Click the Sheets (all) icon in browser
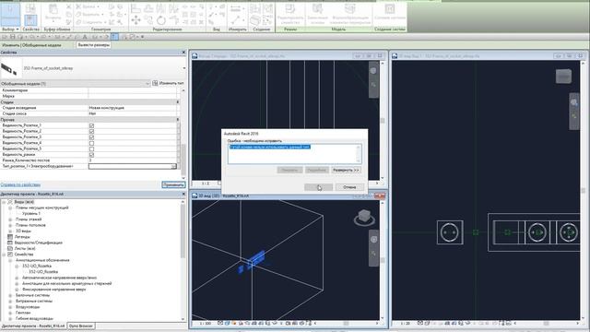 (x=10, y=248)
